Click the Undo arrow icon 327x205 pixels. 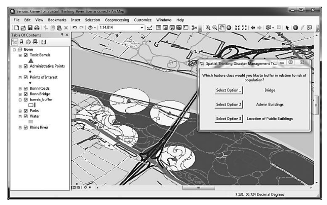coord(74,28)
